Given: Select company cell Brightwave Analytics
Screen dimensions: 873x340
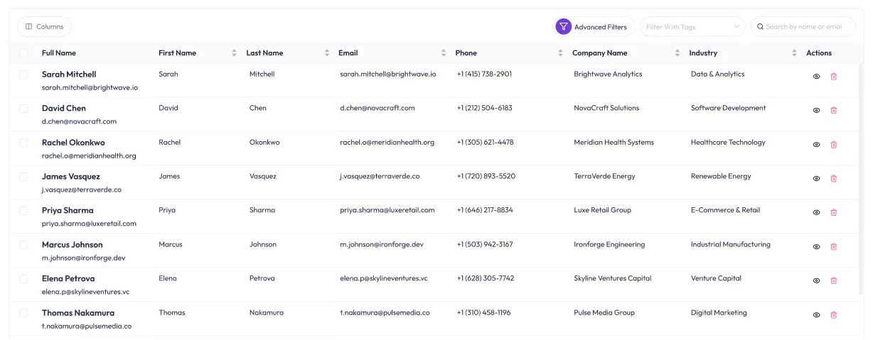Looking at the screenshot, I should tap(608, 75).
